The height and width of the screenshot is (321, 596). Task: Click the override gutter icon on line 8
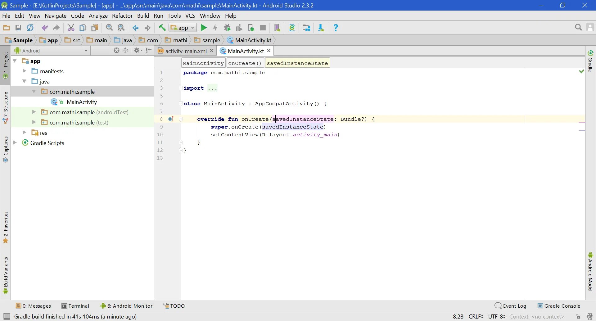pos(171,119)
